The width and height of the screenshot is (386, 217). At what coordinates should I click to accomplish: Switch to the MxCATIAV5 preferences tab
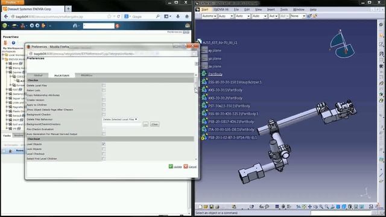coord(62,75)
